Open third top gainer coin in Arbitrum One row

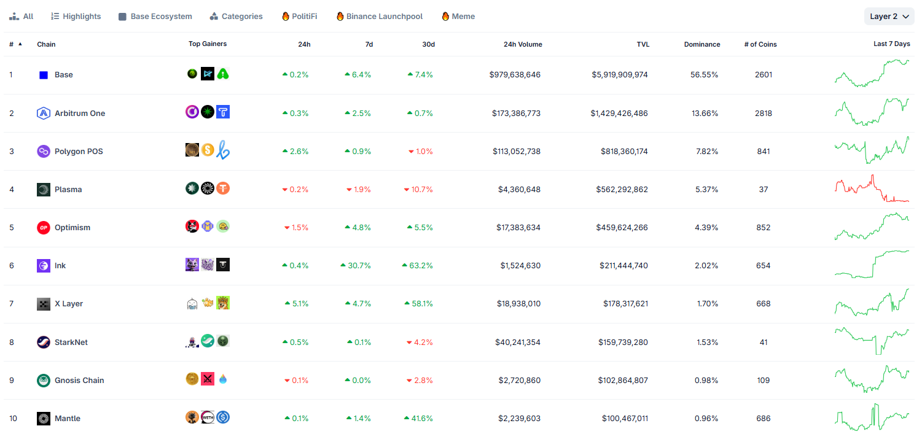pos(223,112)
